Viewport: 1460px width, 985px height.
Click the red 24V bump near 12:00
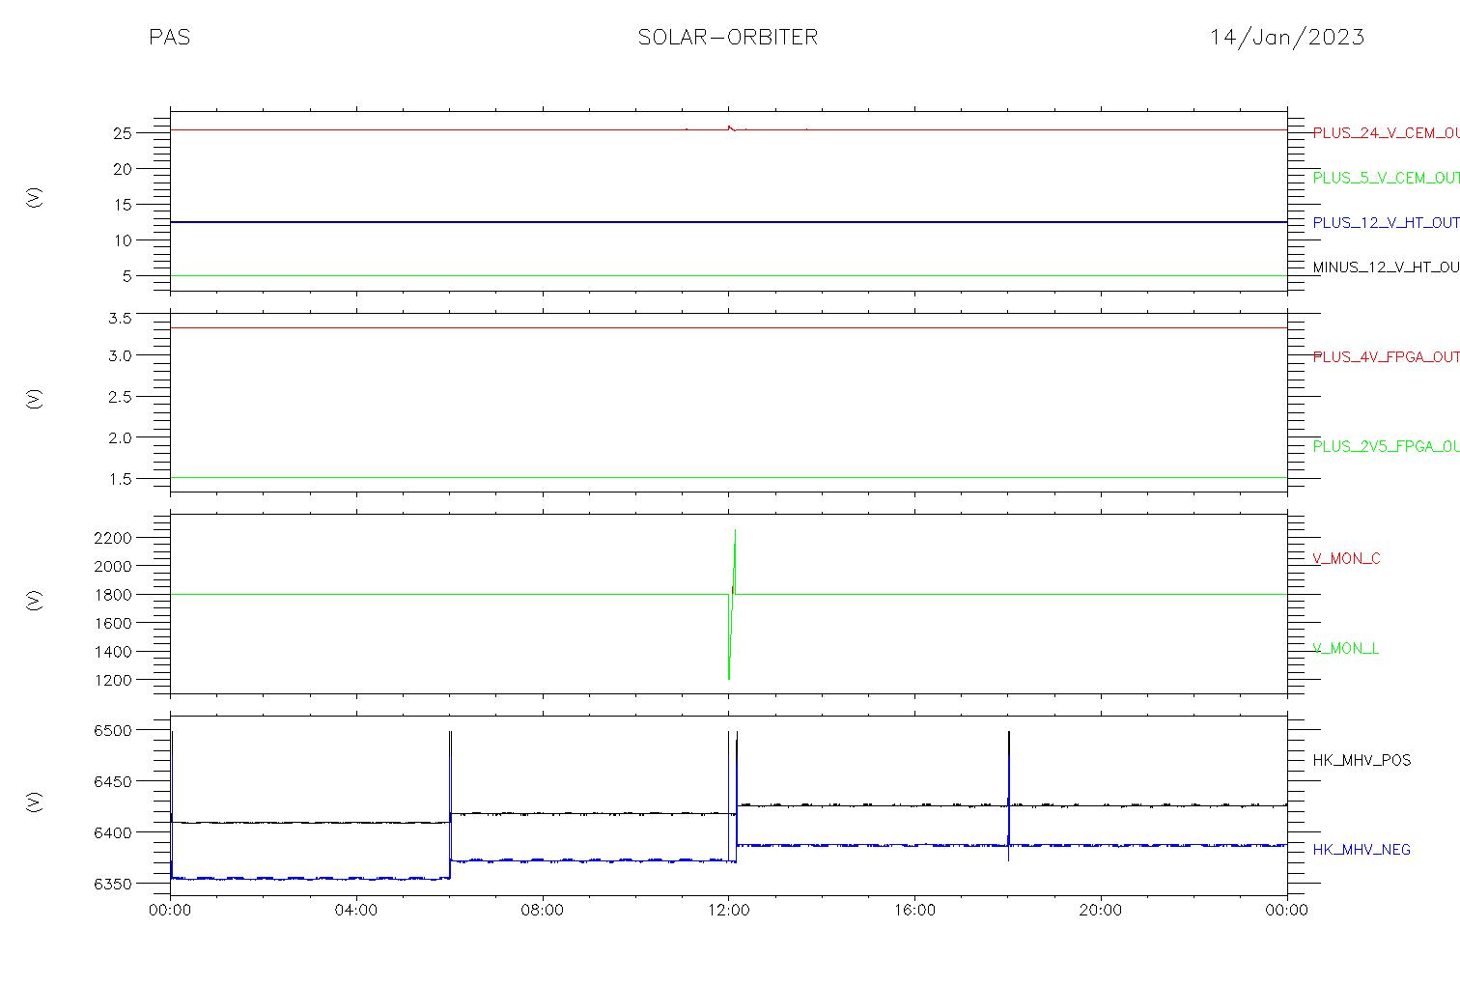[730, 127]
